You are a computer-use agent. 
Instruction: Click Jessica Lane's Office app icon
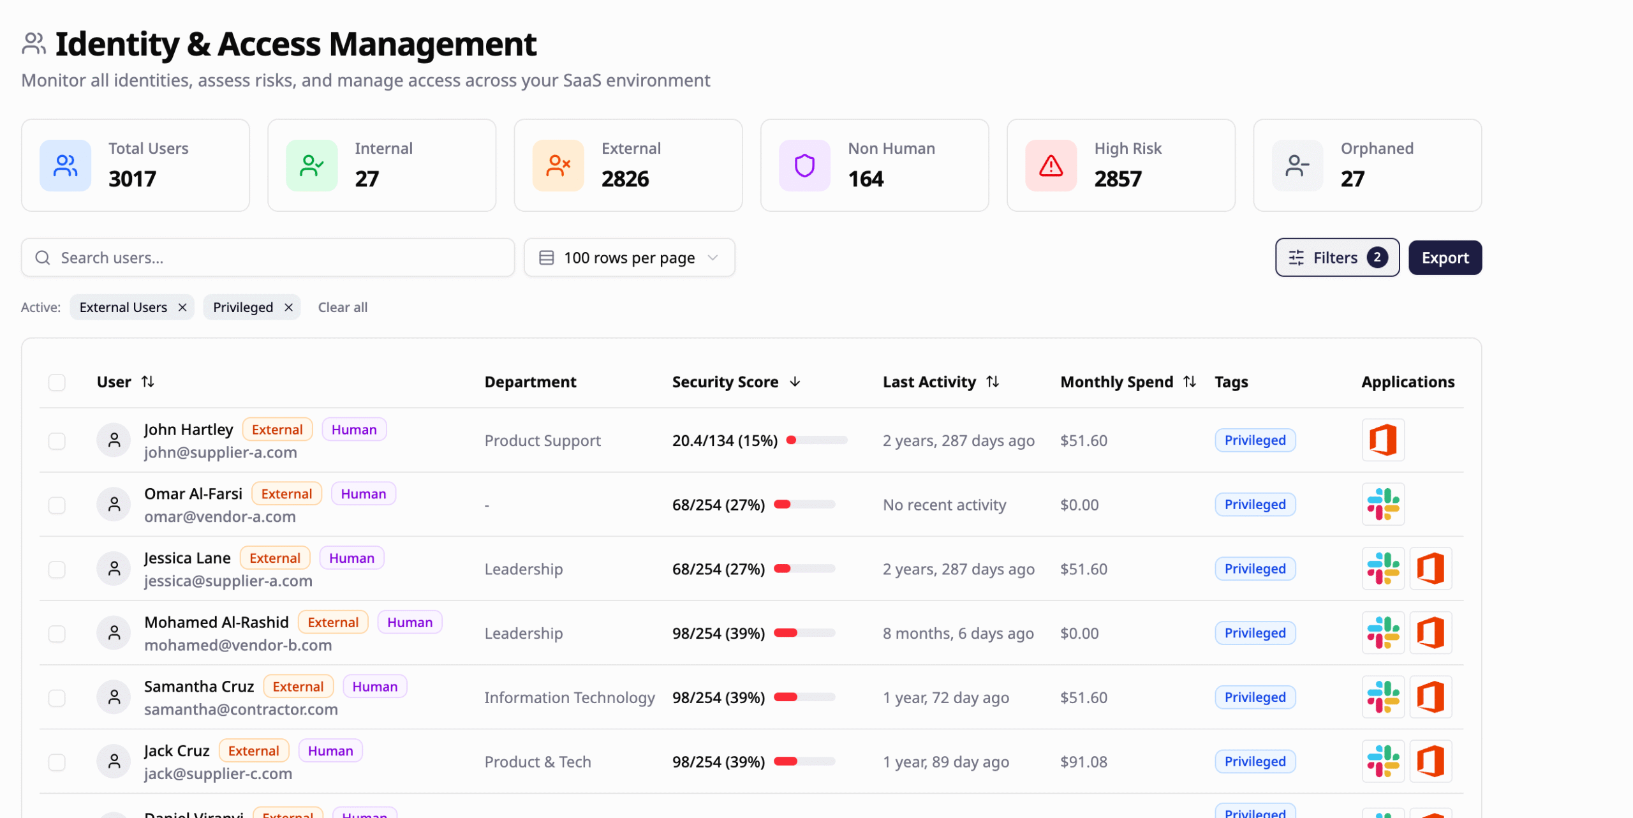pyautogui.click(x=1430, y=569)
